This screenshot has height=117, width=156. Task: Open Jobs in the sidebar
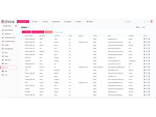(x=6, y=75)
